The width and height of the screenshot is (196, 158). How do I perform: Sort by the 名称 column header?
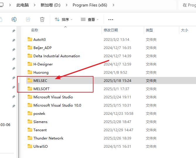[35, 30]
